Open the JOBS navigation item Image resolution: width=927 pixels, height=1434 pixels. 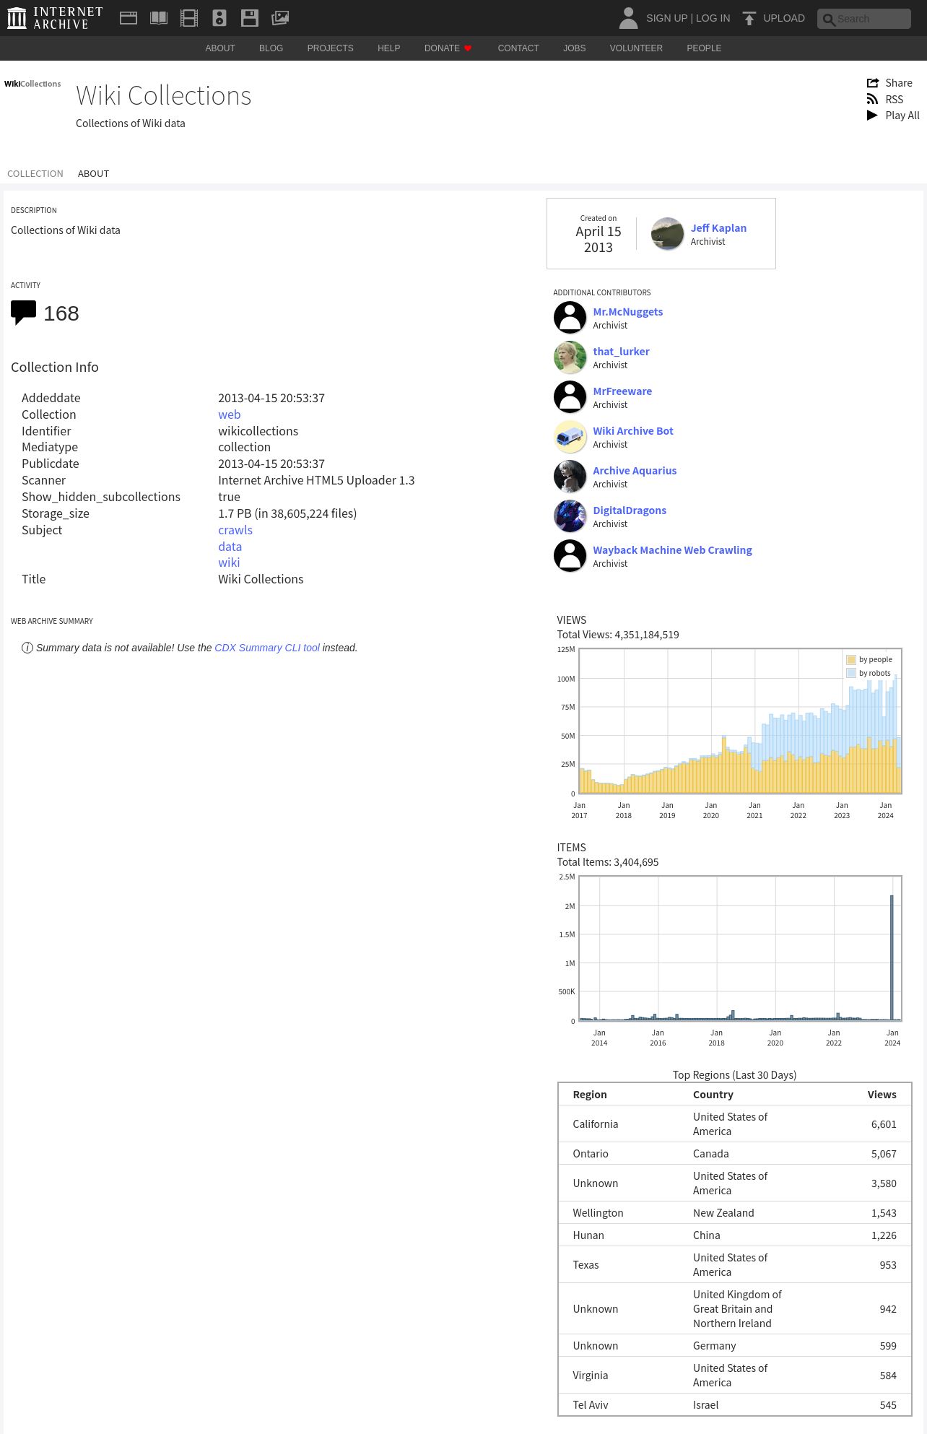pos(575,48)
